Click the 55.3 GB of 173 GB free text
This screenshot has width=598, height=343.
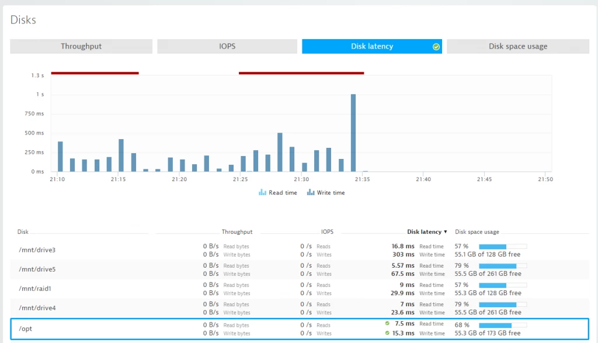pyautogui.click(x=488, y=333)
